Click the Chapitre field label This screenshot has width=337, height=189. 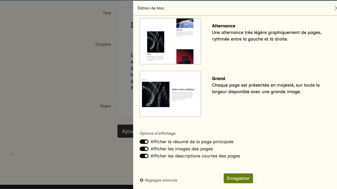click(x=103, y=44)
